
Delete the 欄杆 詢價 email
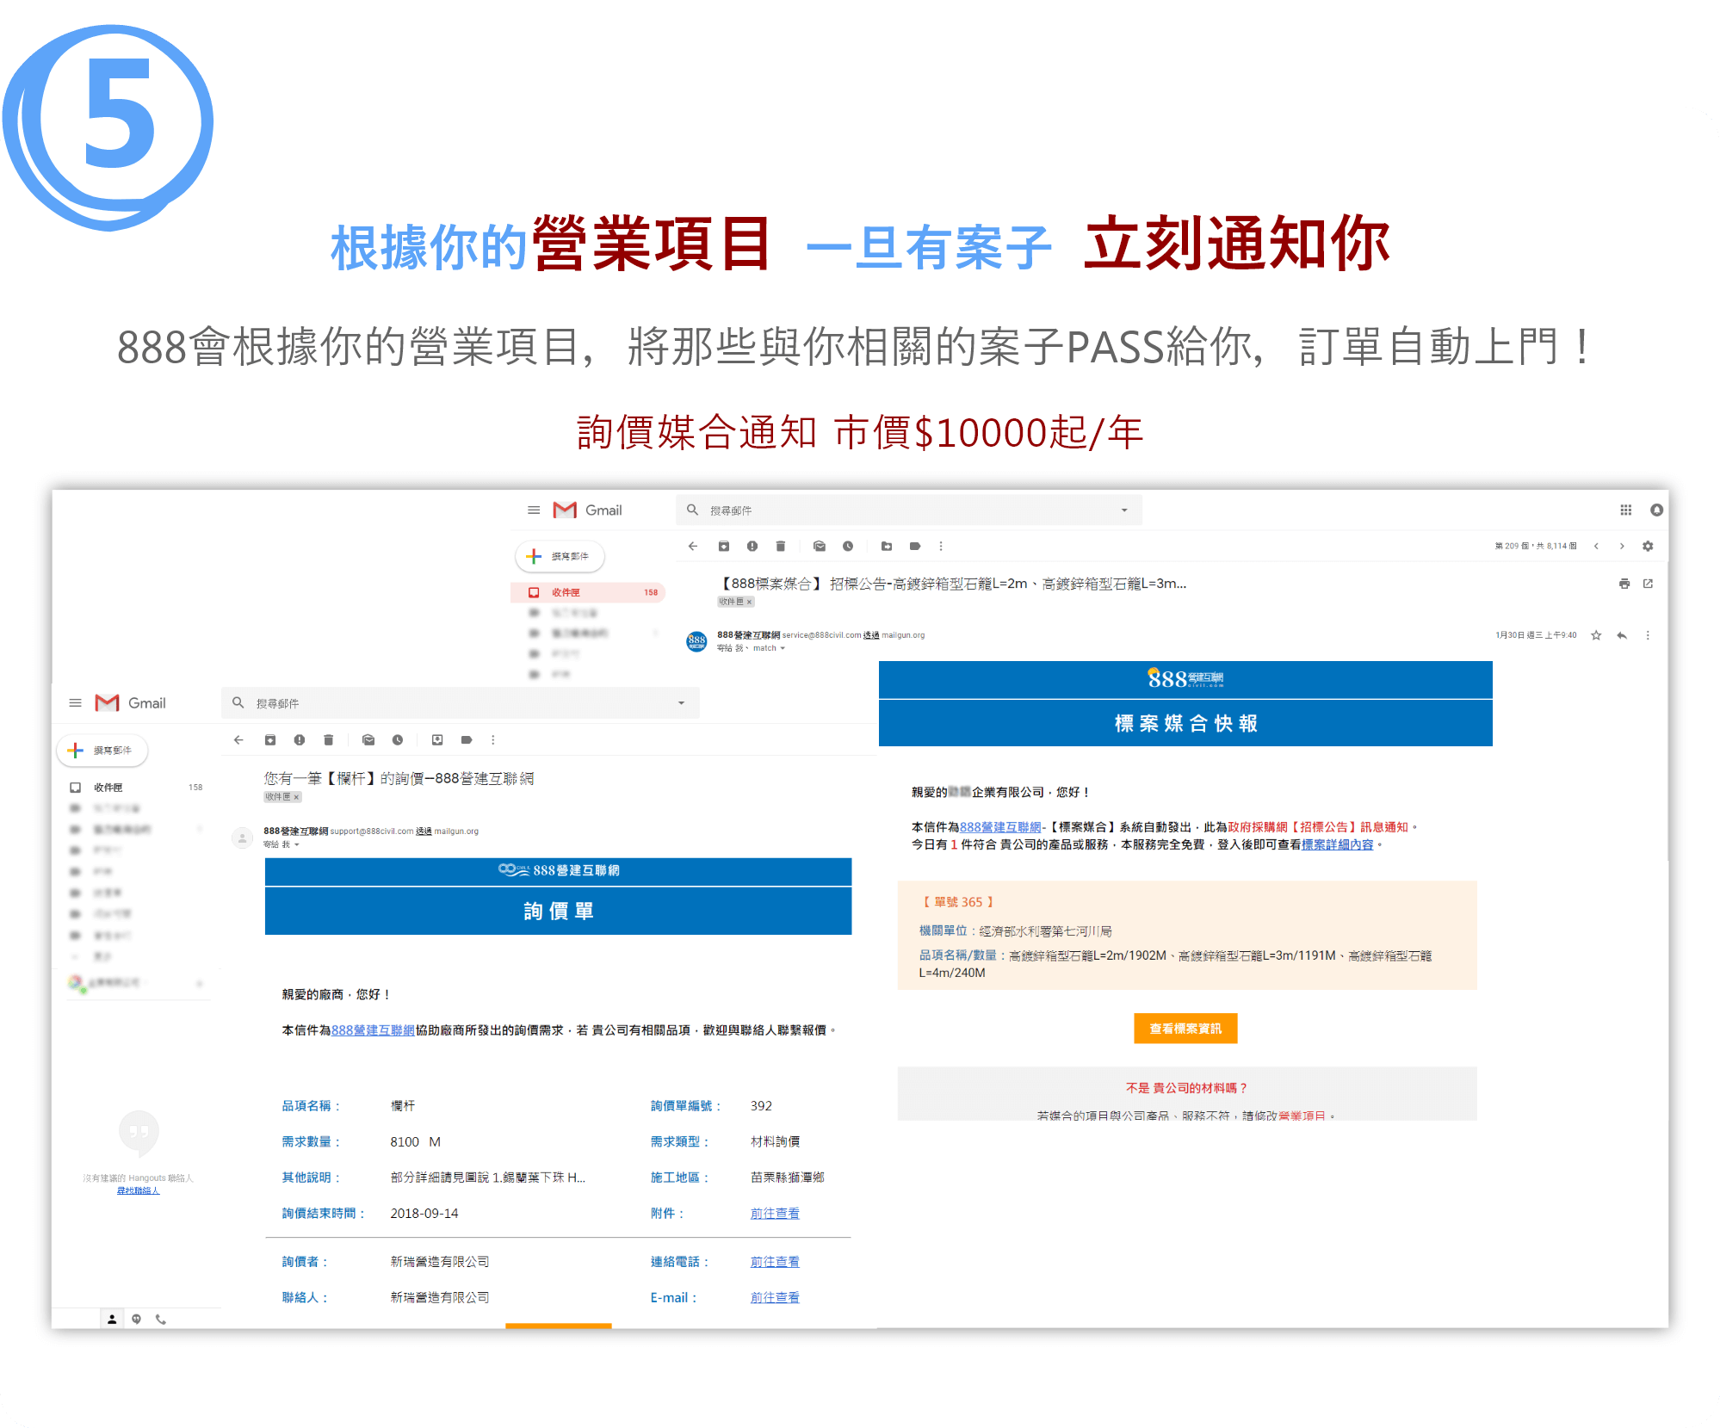328,740
